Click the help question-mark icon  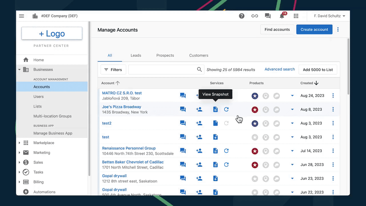[242, 16]
